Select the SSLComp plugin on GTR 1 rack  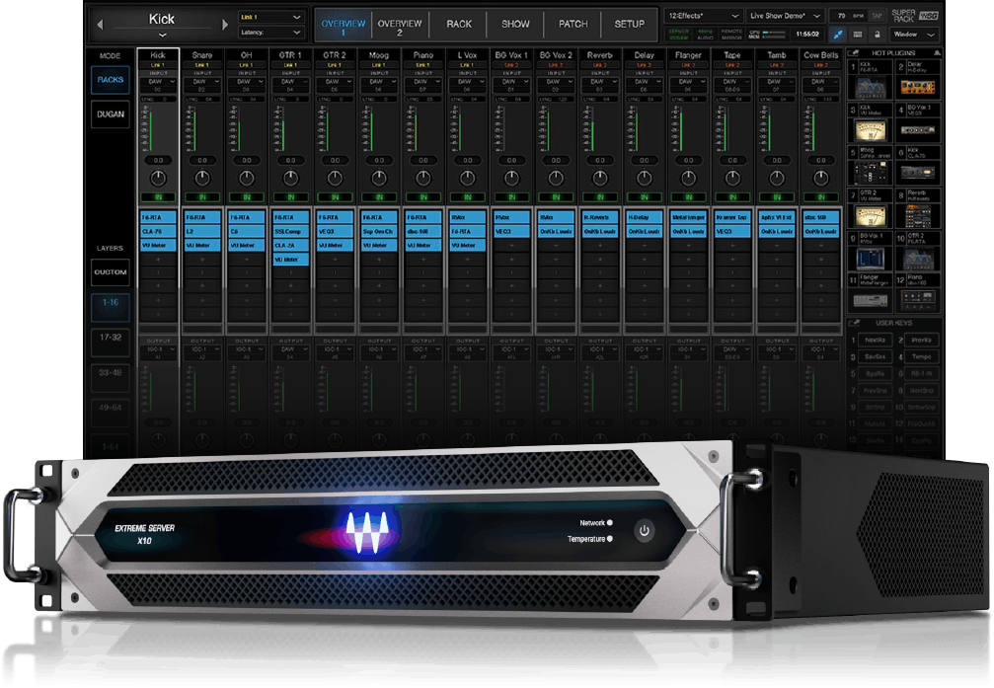tap(290, 231)
